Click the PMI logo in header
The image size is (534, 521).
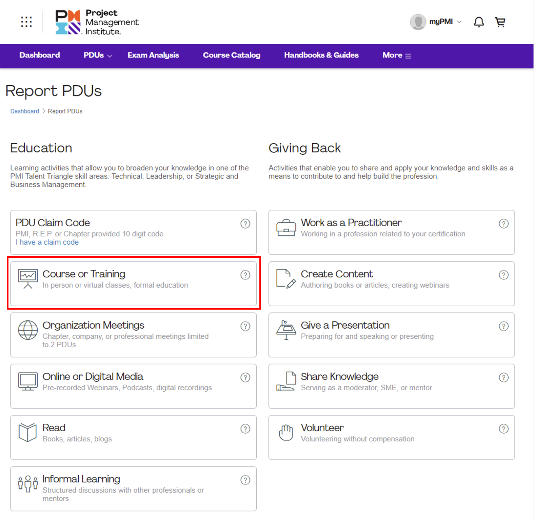click(97, 22)
